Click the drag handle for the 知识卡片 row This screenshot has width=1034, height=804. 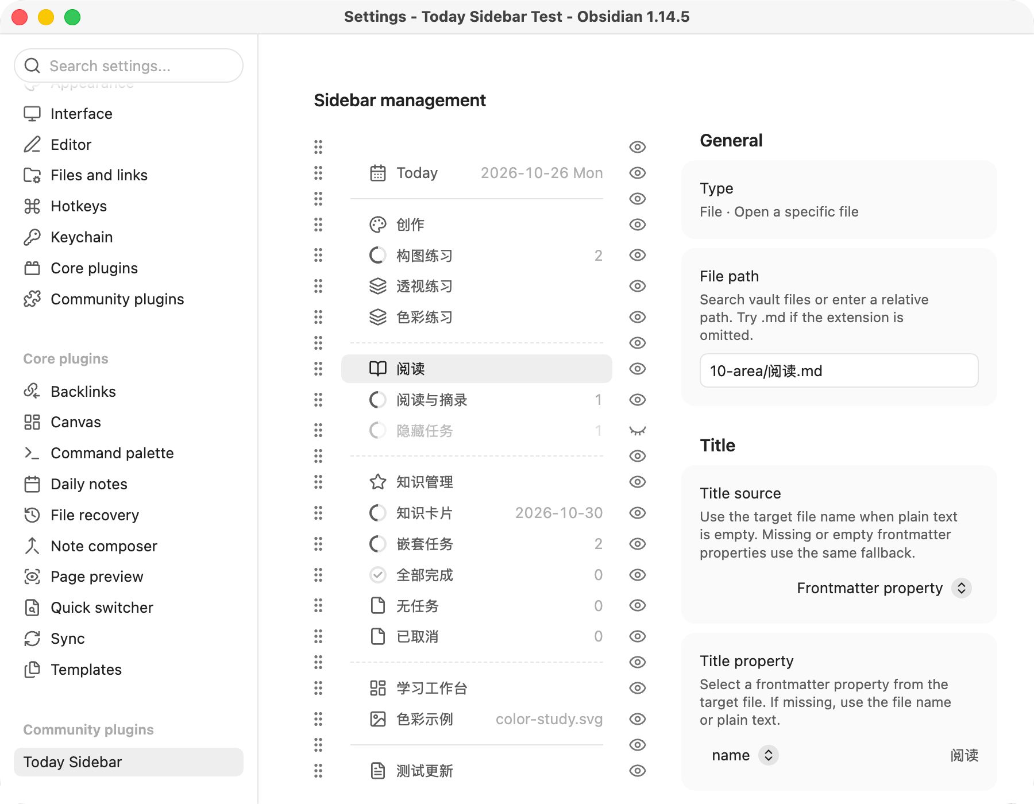click(x=318, y=513)
